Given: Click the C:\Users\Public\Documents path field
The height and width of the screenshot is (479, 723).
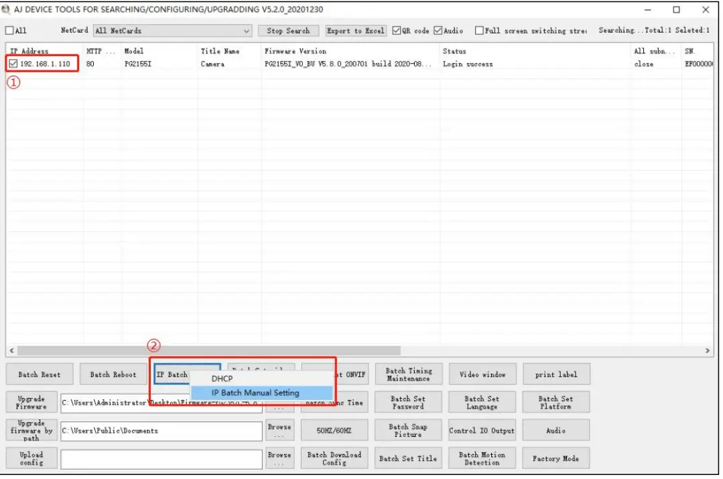Looking at the screenshot, I should 161,431.
